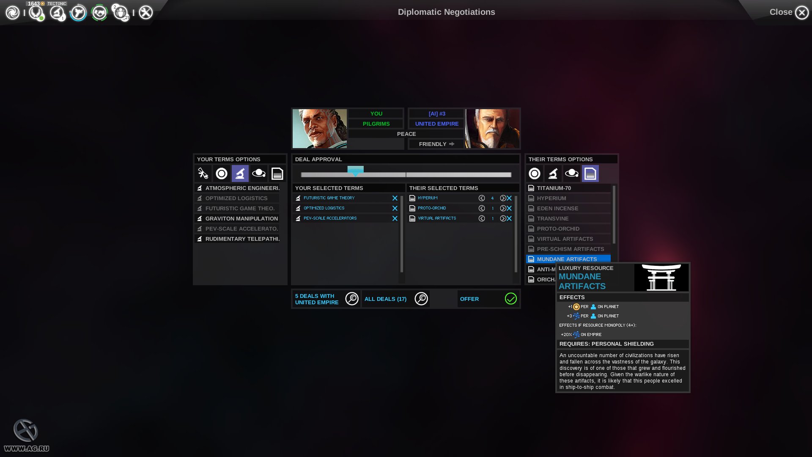
Task: Increase Hyperium quantity with right arrow
Action: coord(502,198)
